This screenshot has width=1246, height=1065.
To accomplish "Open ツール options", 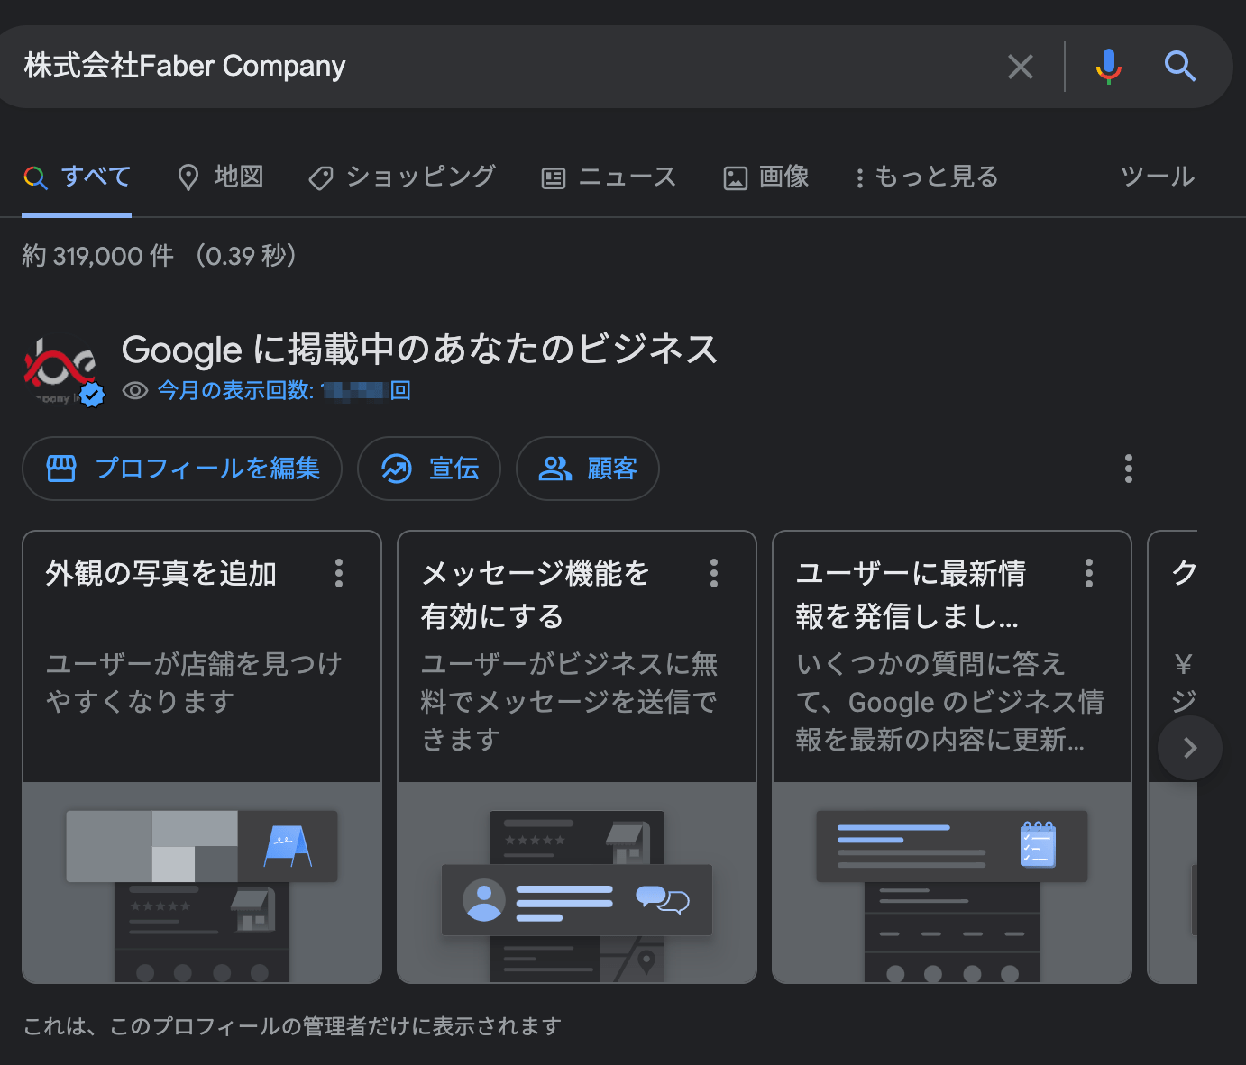I will click(x=1158, y=177).
